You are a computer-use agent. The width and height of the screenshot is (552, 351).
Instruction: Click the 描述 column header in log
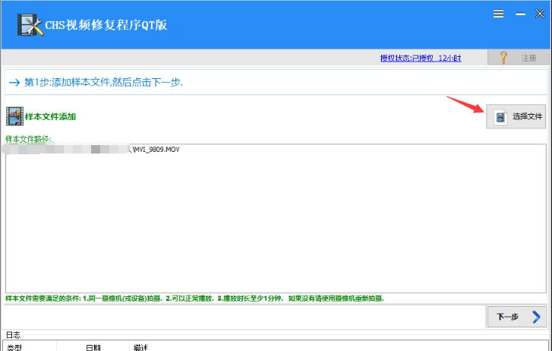[140, 347]
